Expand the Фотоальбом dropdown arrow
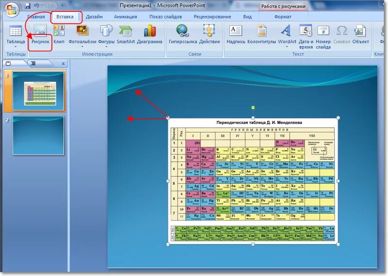The width and height of the screenshot is (388, 276). click(82, 47)
